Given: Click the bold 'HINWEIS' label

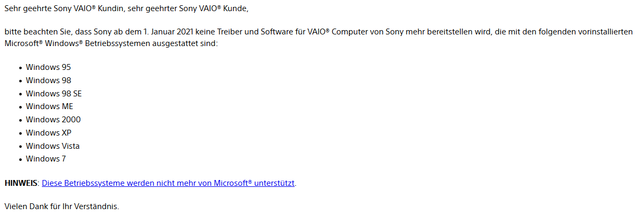Looking at the screenshot, I should click(21, 183).
